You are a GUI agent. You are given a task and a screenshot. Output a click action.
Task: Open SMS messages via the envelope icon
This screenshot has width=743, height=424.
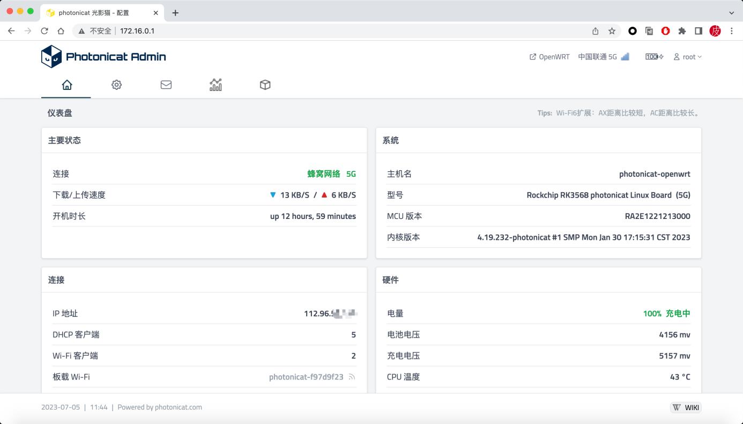[x=166, y=85]
